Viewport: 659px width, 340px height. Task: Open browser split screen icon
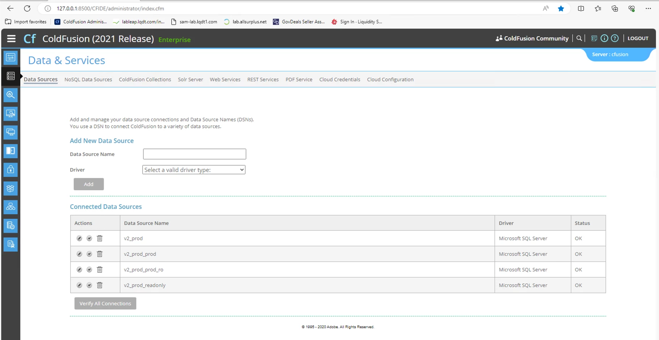click(581, 8)
